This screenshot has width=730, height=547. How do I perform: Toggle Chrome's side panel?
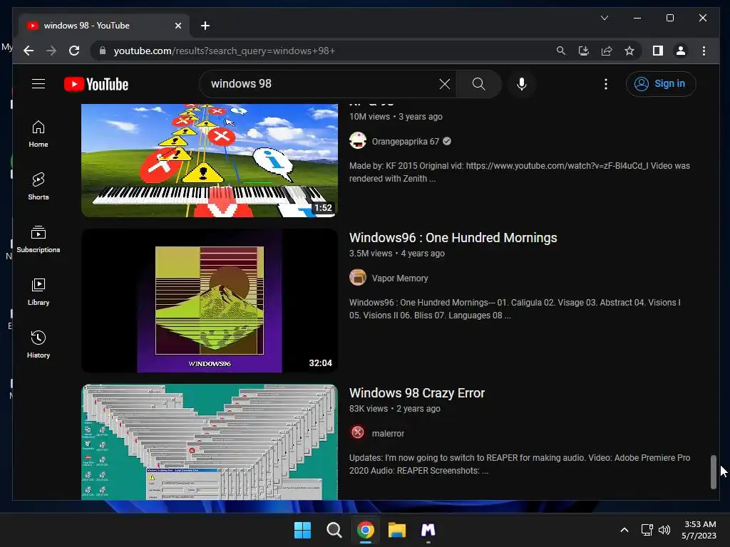tap(657, 51)
